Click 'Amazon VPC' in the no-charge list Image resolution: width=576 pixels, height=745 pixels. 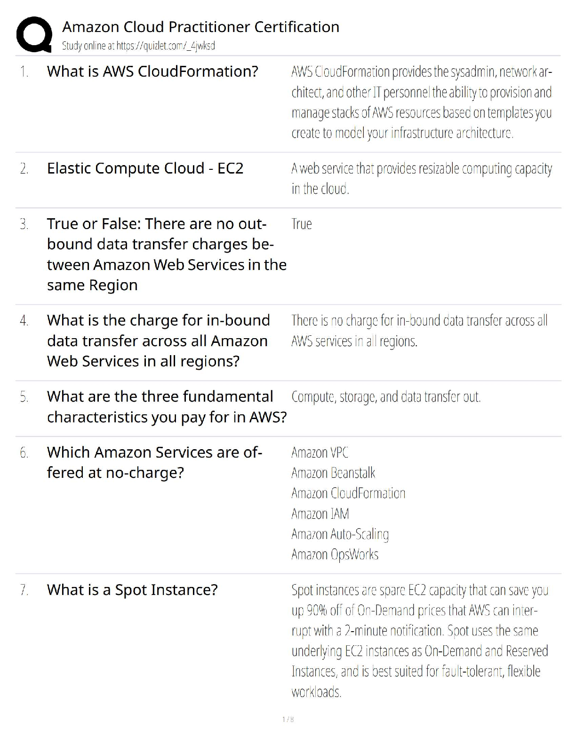tap(320, 452)
